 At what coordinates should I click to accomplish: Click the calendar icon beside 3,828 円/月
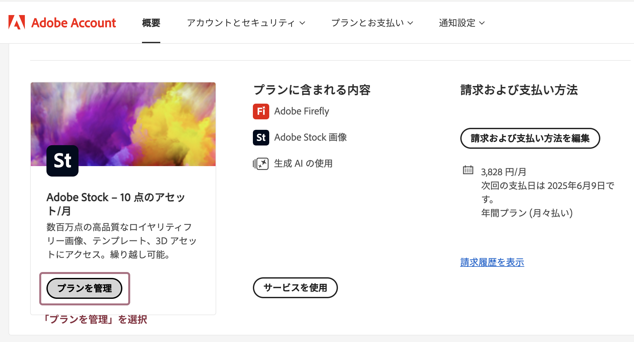[468, 170]
